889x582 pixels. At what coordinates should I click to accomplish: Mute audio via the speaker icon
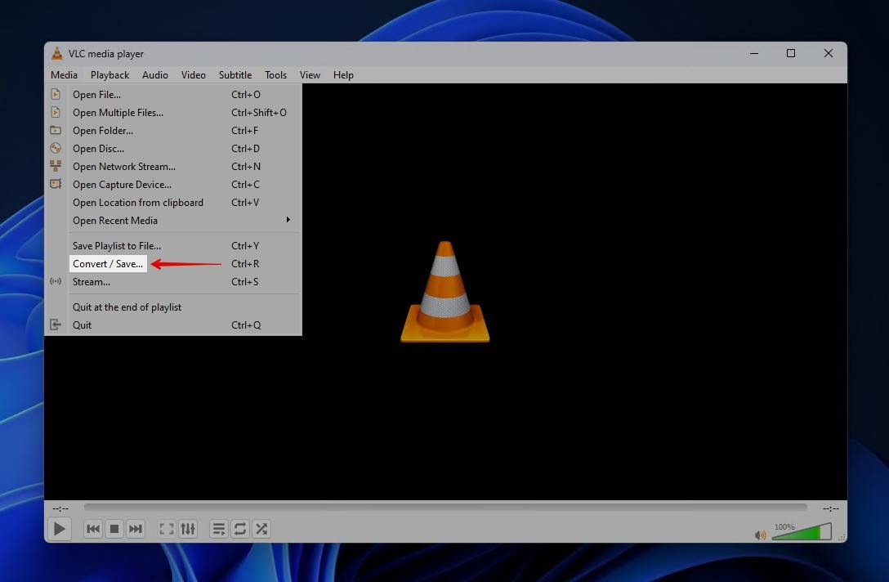point(760,535)
